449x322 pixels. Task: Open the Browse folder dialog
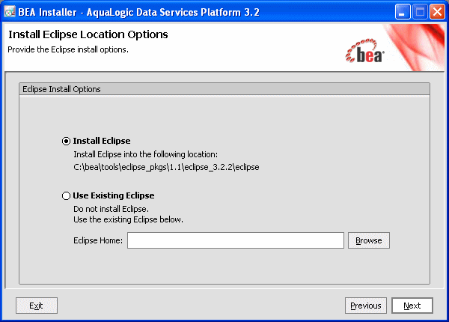pos(368,240)
